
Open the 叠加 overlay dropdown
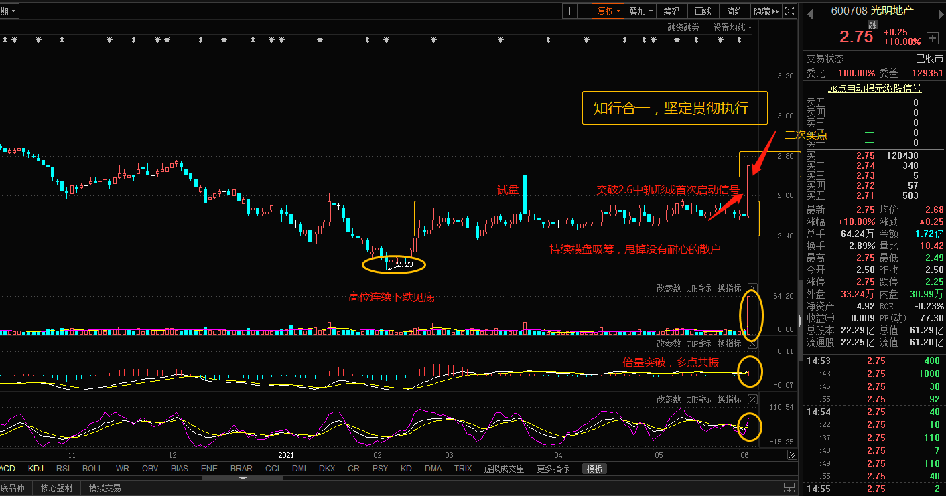tap(641, 11)
